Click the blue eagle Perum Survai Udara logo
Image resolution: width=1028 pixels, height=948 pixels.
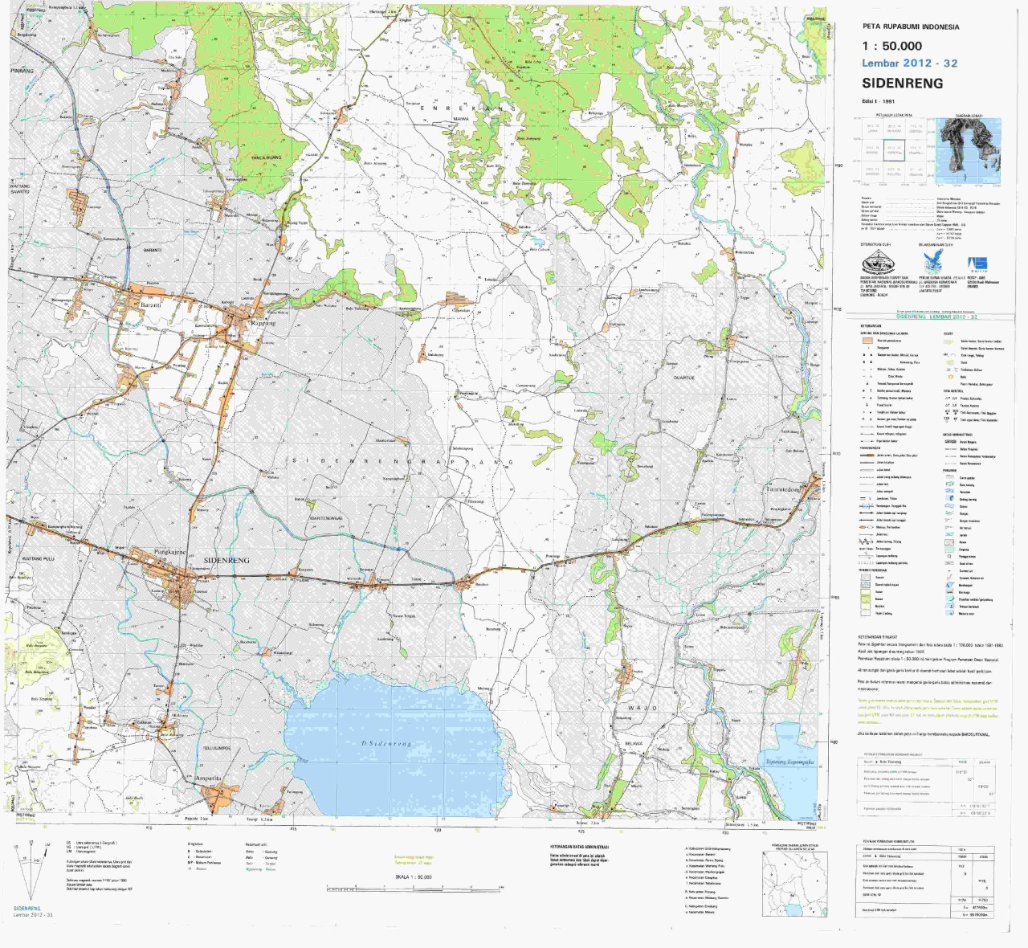932,262
